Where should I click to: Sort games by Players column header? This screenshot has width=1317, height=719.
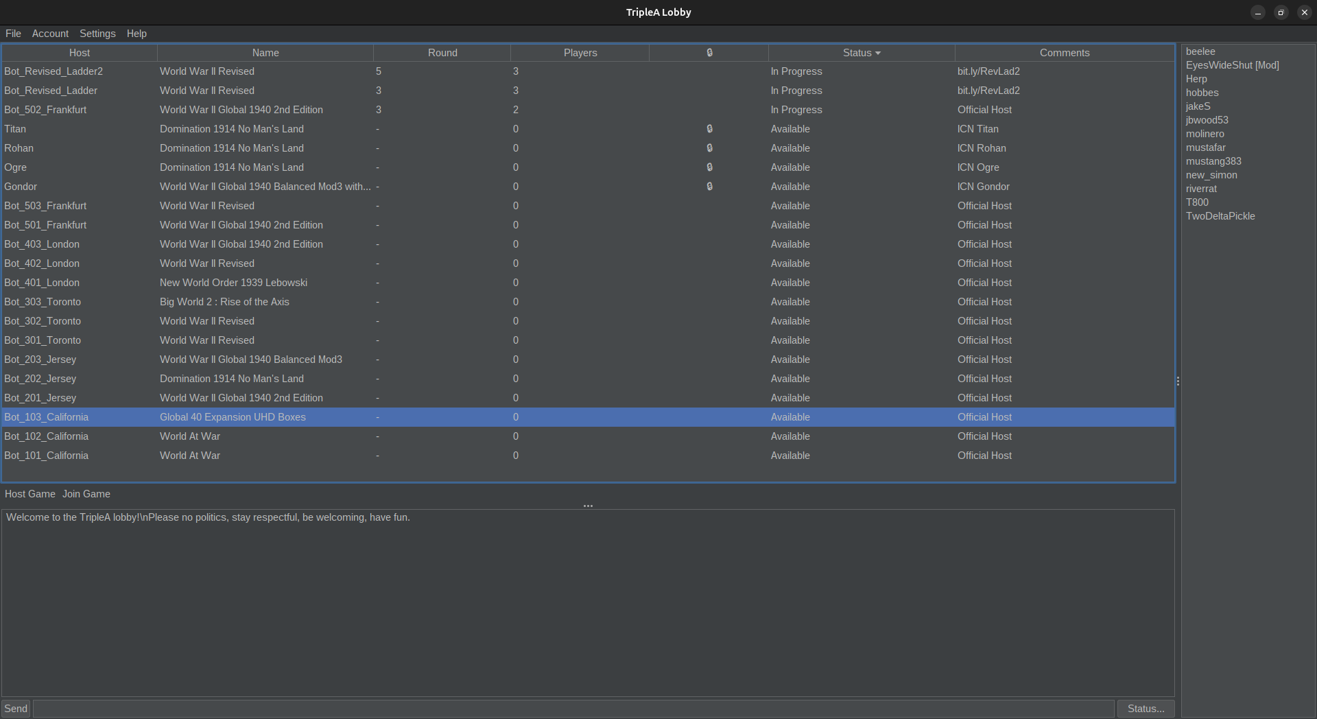580,53
